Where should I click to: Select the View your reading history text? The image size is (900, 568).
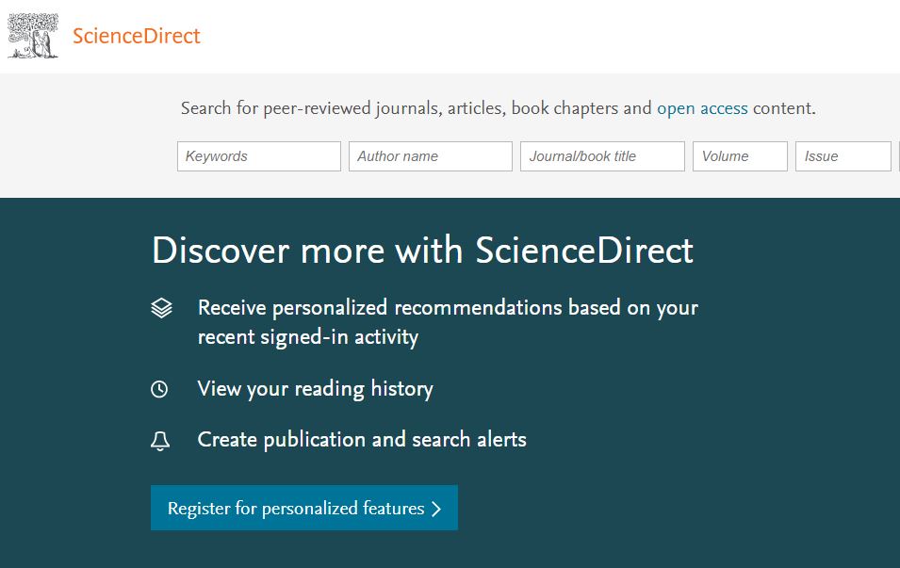pos(315,389)
